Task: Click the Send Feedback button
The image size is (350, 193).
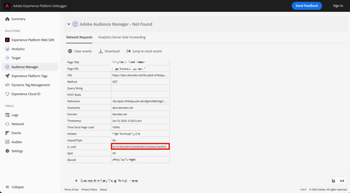Action: tap(307, 6)
